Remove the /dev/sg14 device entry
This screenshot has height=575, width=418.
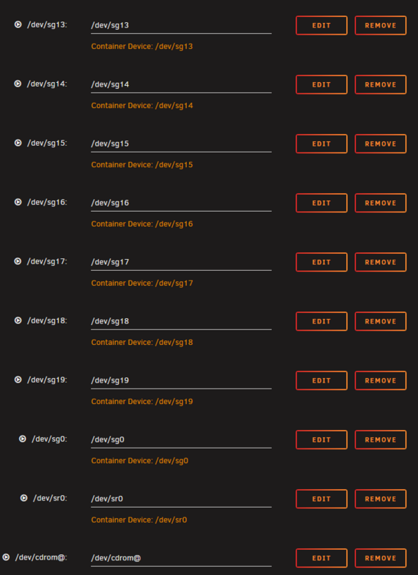[x=380, y=84]
